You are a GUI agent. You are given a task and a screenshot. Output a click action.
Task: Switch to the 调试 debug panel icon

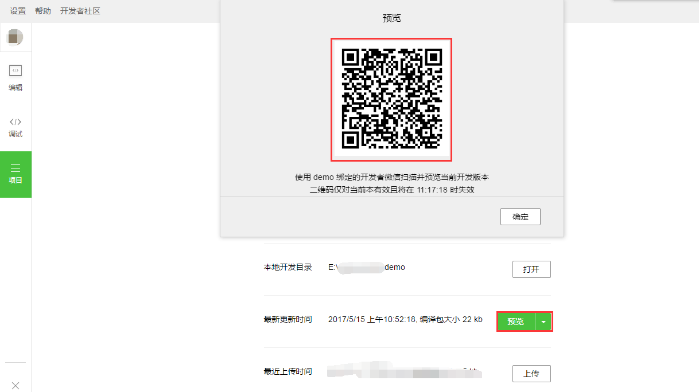click(15, 127)
